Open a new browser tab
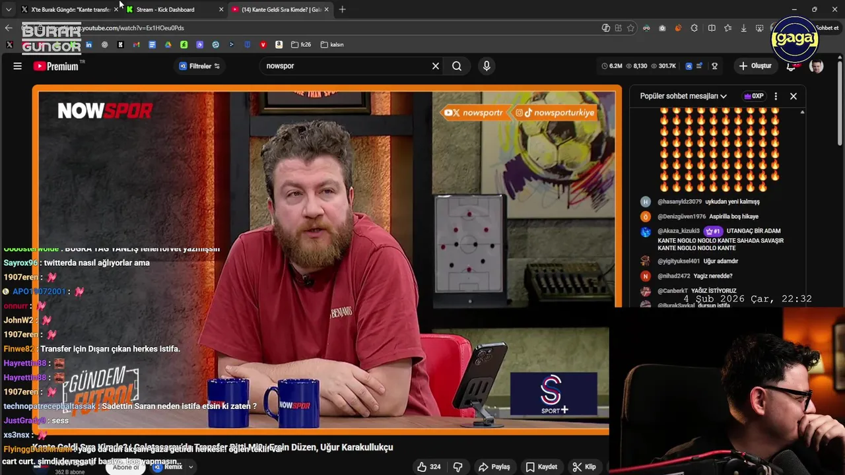 coord(342,9)
